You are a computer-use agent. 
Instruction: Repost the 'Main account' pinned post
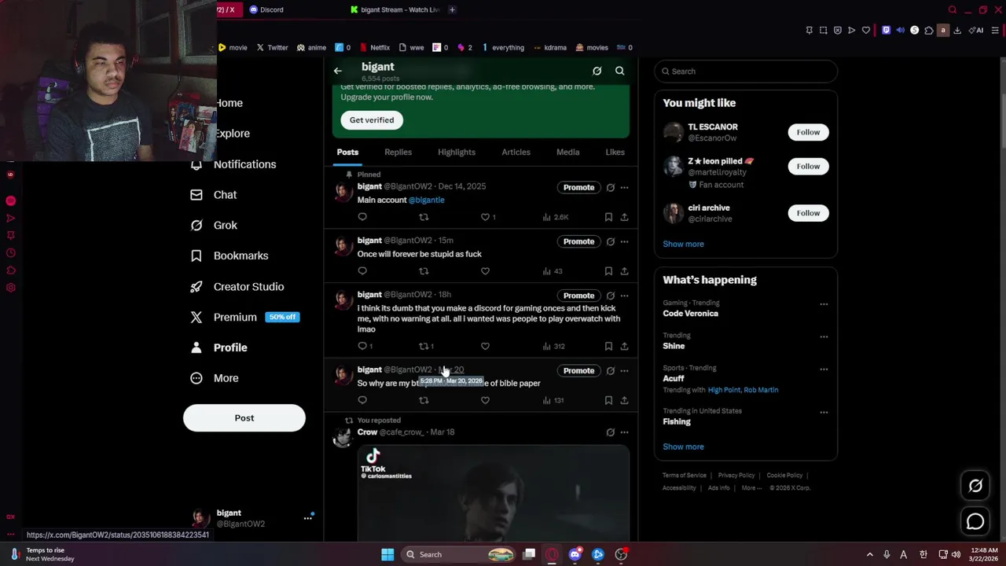(424, 217)
